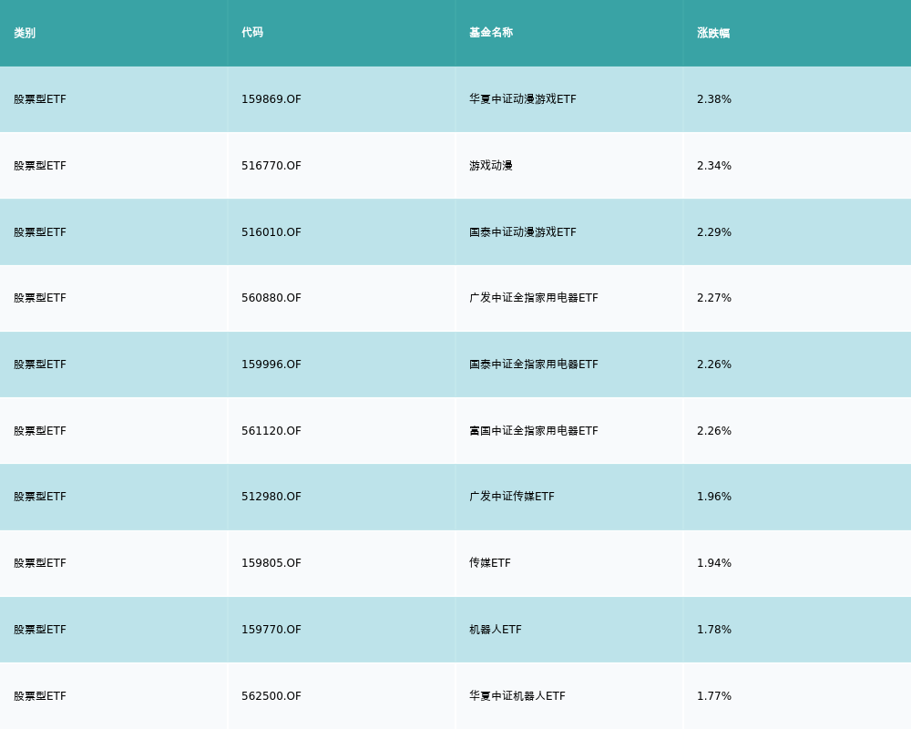
Task: Click 股票型ETF in the 560880.OF row
Action: (x=40, y=298)
